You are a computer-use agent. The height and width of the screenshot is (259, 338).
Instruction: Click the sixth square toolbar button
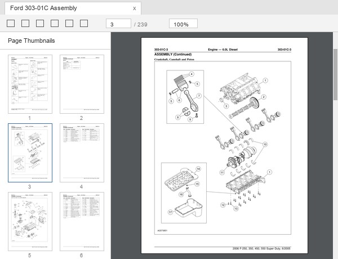coord(84,24)
